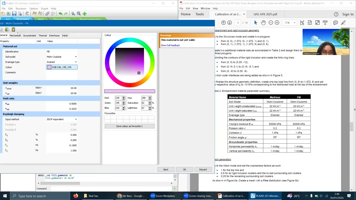Click the Open project icon in PLAXIS toolbar
This screenshot has height=200, width=356.
point(9,14)
